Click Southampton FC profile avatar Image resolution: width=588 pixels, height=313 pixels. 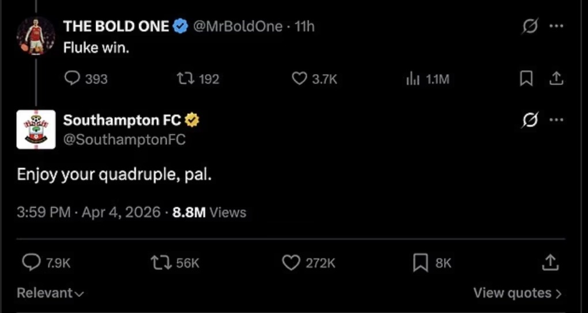coord(36,129)
